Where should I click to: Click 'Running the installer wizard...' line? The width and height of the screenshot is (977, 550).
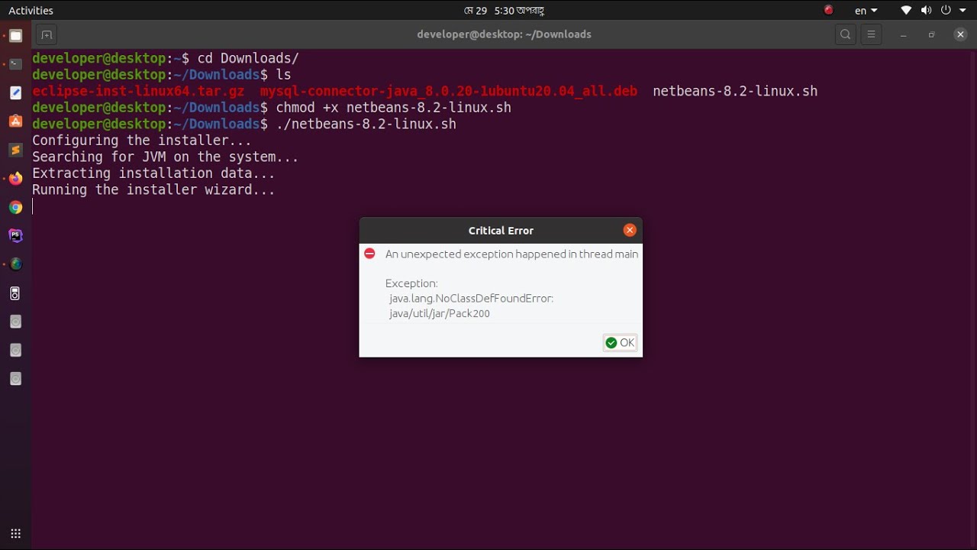153,189
